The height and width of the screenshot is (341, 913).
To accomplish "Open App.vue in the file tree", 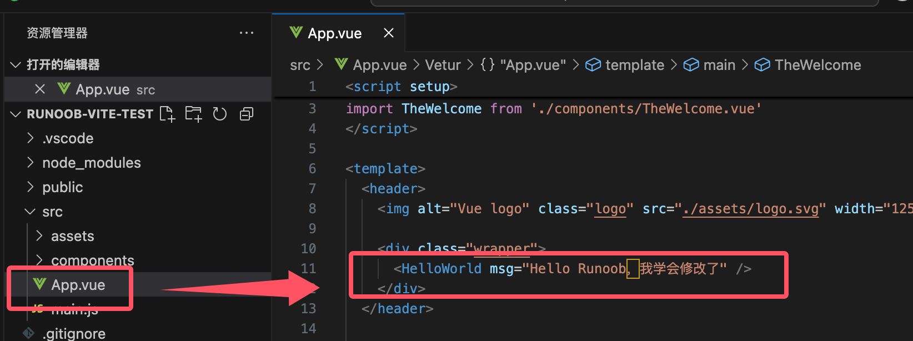I will pos(78,285).
